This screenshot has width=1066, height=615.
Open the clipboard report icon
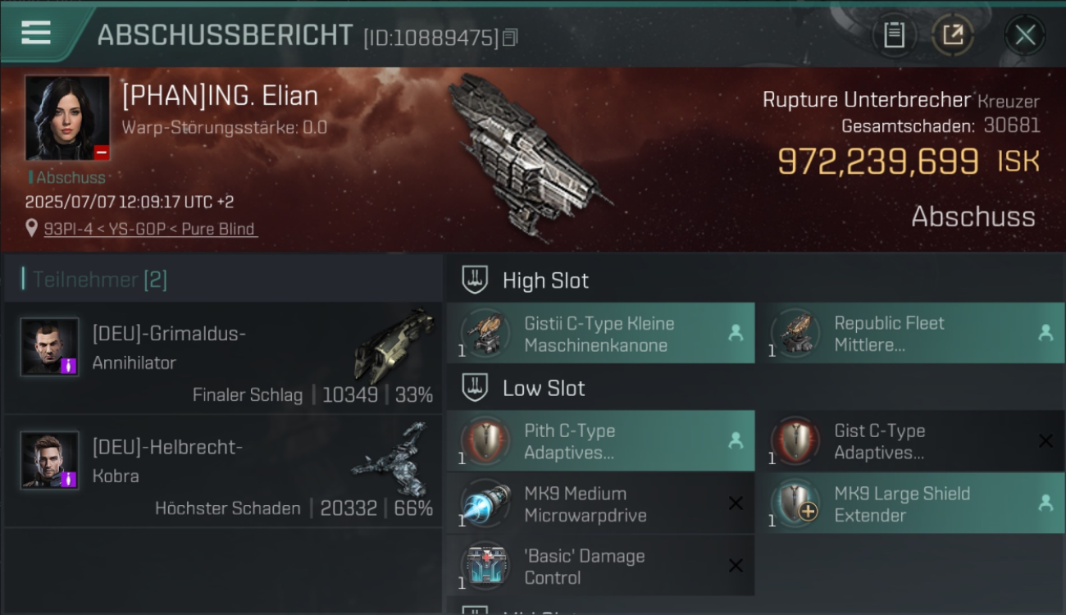click(x=894, y=35)
